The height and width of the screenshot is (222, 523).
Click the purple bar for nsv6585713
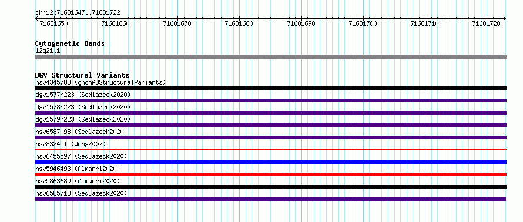[270, 199]
